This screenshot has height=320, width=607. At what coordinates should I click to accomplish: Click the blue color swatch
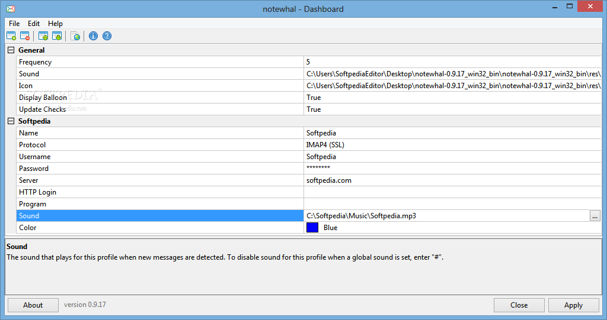[312, 228]
